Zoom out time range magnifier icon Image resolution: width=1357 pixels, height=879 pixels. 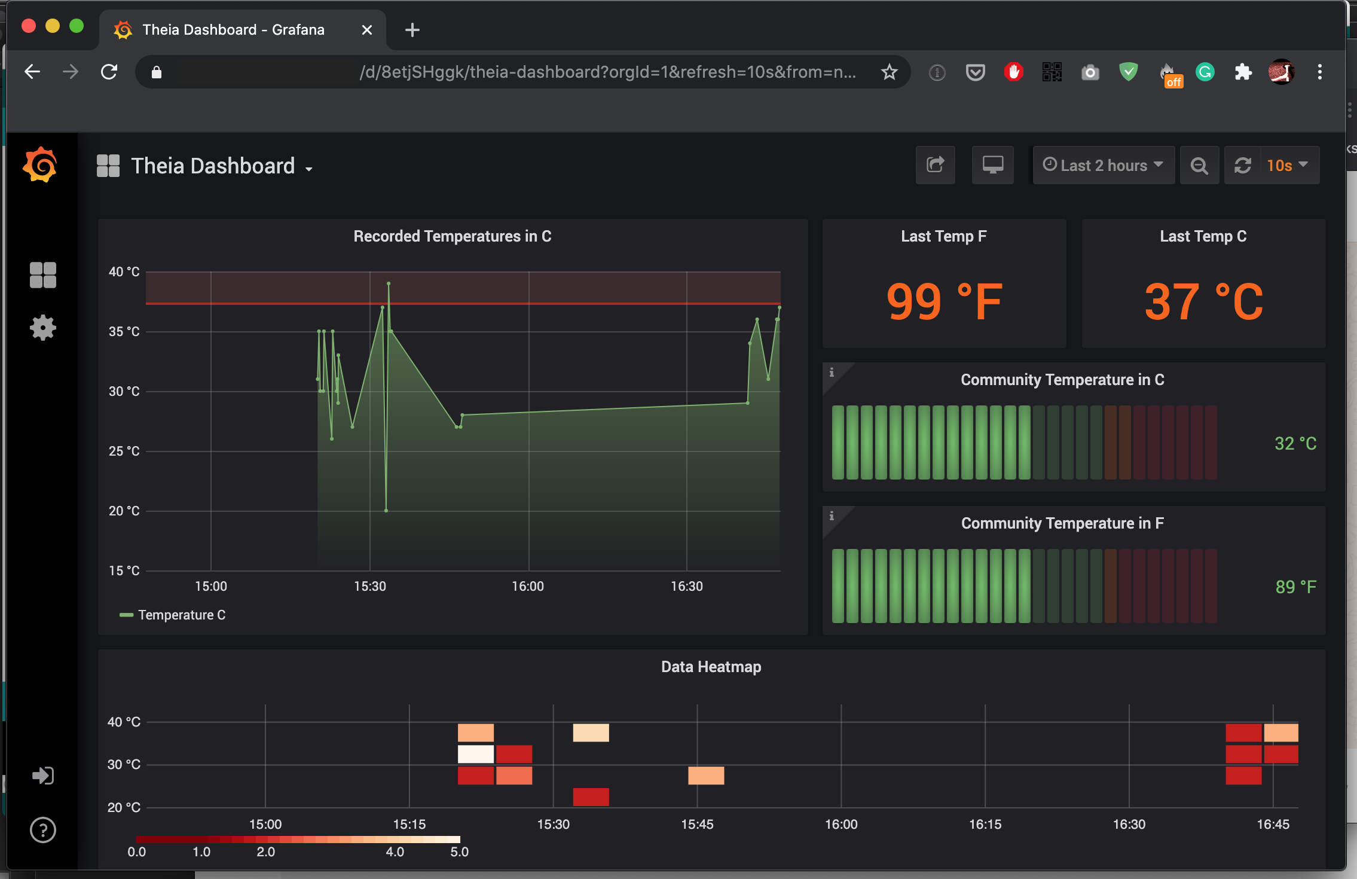1199,166
